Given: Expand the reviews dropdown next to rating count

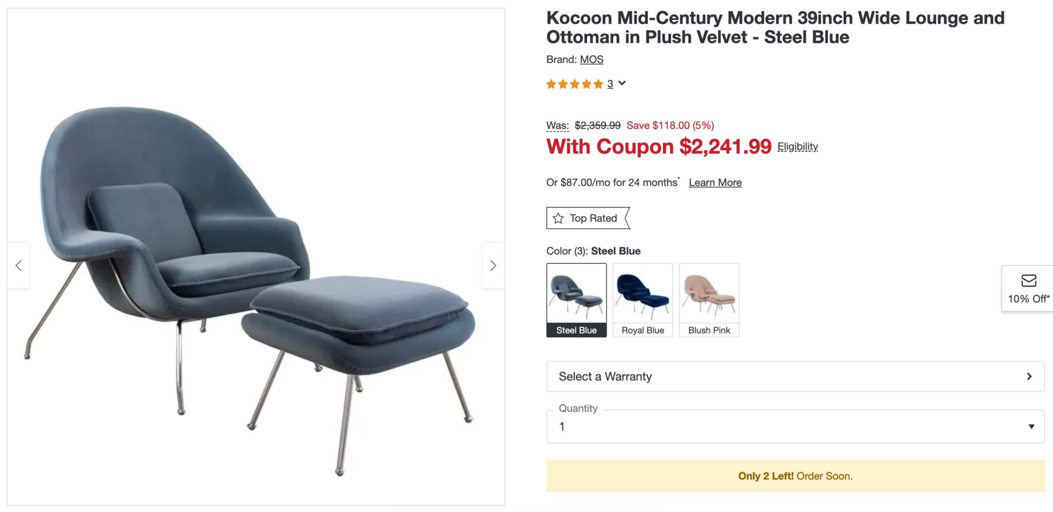Looking at the screenshot, I should click(621, 83).
